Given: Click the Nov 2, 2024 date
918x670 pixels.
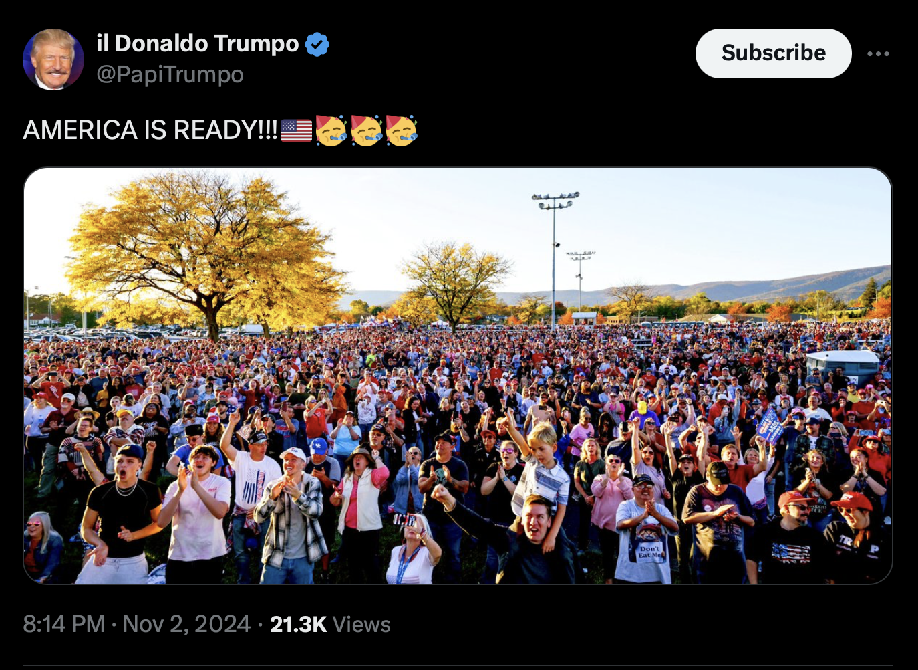Looking at the screenshot, I should [x=186, y=624].
